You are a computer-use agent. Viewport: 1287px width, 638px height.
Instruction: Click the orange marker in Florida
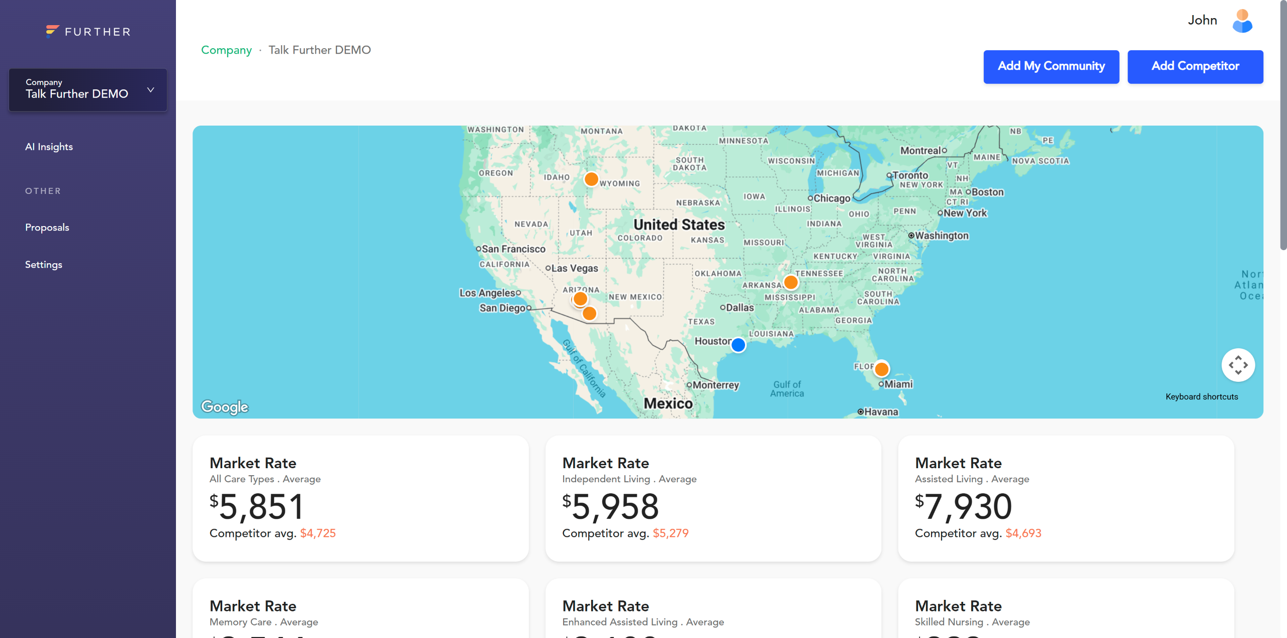pyautogui.click(x=881, y=369)
